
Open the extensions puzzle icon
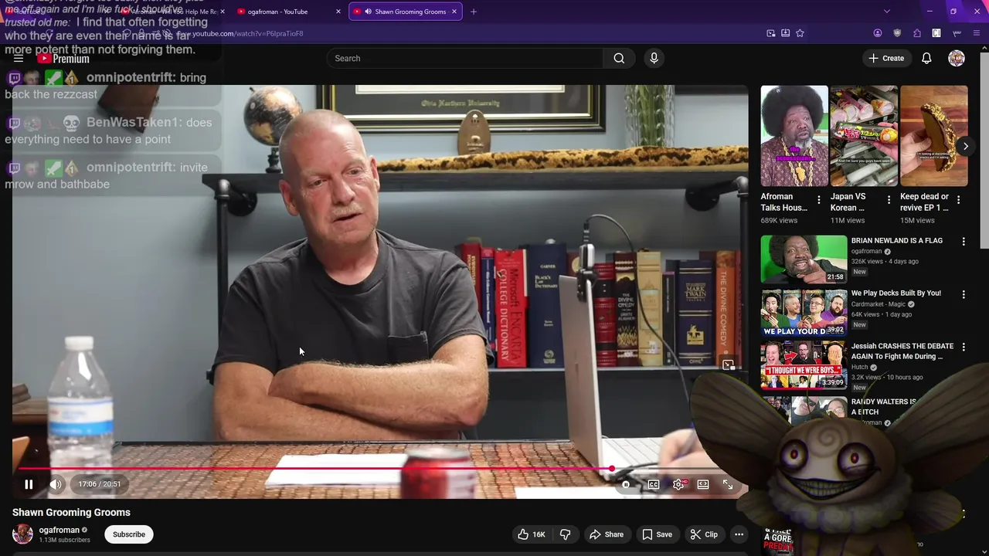(x=916, y=33)
